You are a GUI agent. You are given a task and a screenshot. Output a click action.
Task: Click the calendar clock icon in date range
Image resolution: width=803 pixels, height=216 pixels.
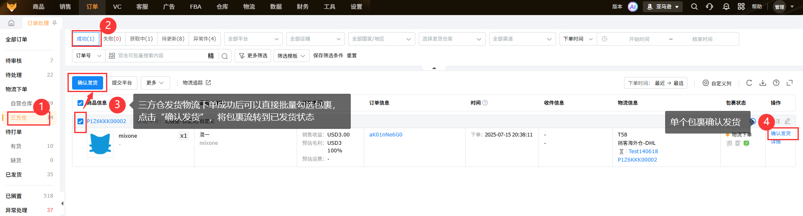604,39
